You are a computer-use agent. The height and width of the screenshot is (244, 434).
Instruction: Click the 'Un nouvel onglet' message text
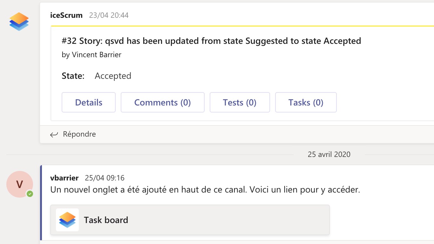click(x=205, y=190)
